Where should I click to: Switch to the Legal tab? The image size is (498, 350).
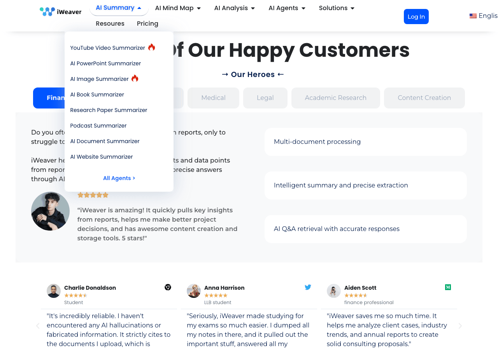pyautogui.click(x=265, y=98)
